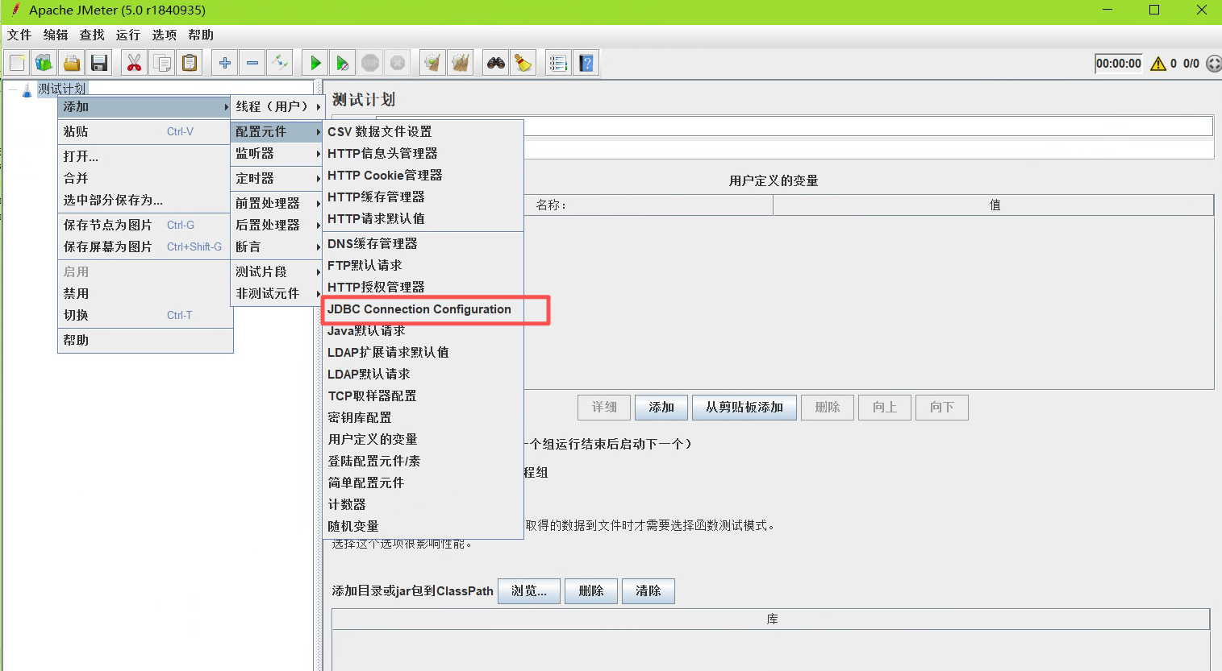The width and height of the screenshot is (1222, 671).
Task: Click the Open file folder icon
Action: coord(72,63)
